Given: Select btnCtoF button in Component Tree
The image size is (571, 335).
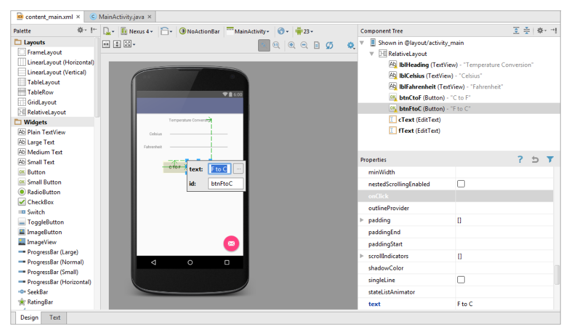Looking at the screenshot, I should 430,98.
